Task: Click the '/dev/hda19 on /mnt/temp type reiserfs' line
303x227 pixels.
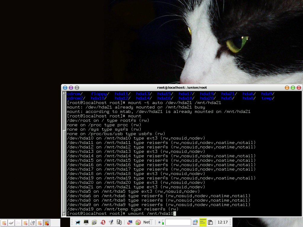Action: point(123,209)
